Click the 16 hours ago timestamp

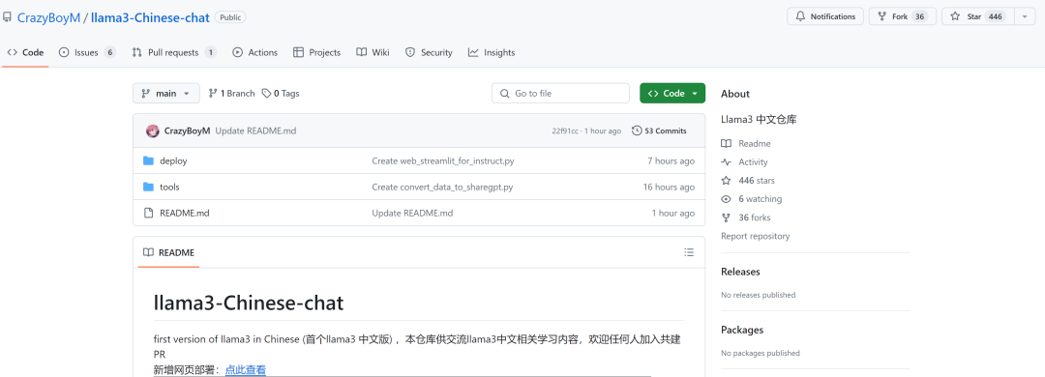(x=670, y=188)
